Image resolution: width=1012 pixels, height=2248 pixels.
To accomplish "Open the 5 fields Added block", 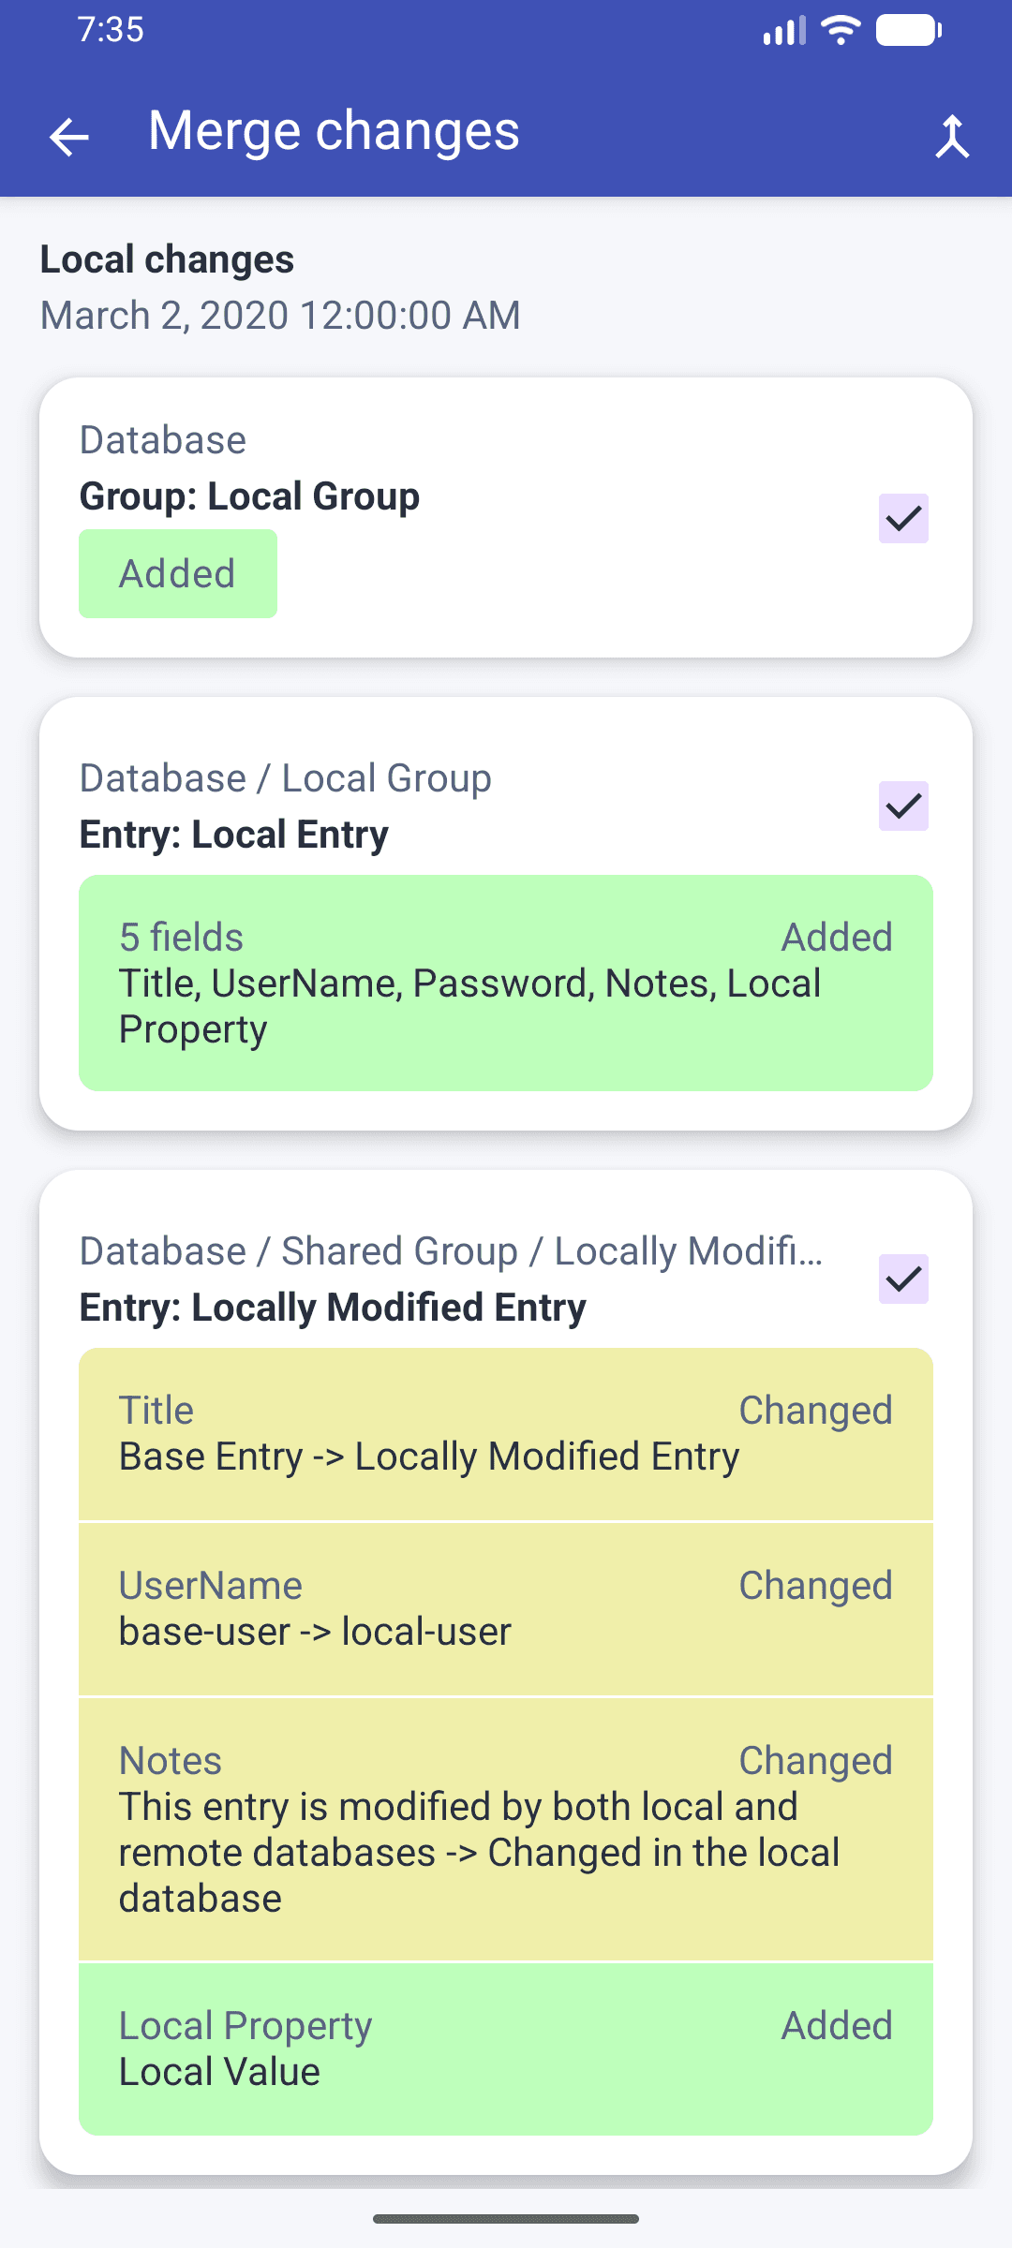I will click(506, 983).
